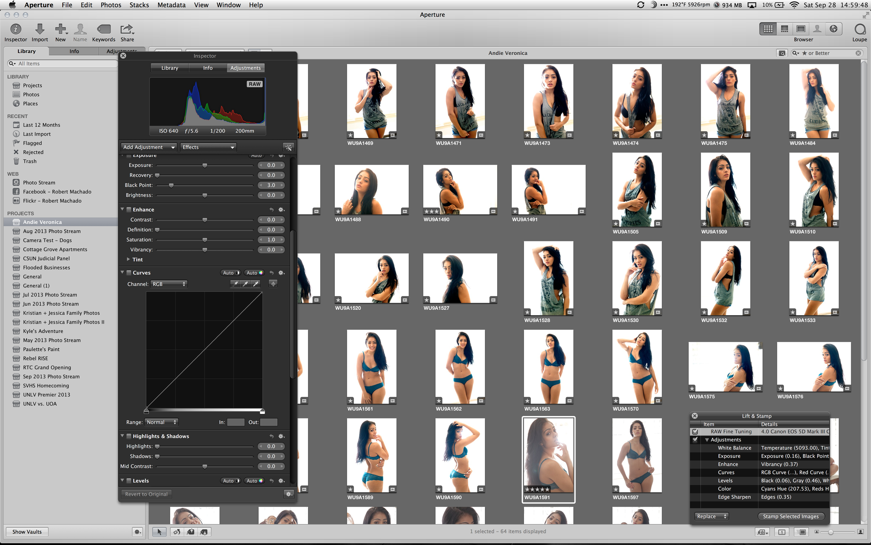Open the Replace dropdown in Lift & Stamp

(x=712, y=516)
